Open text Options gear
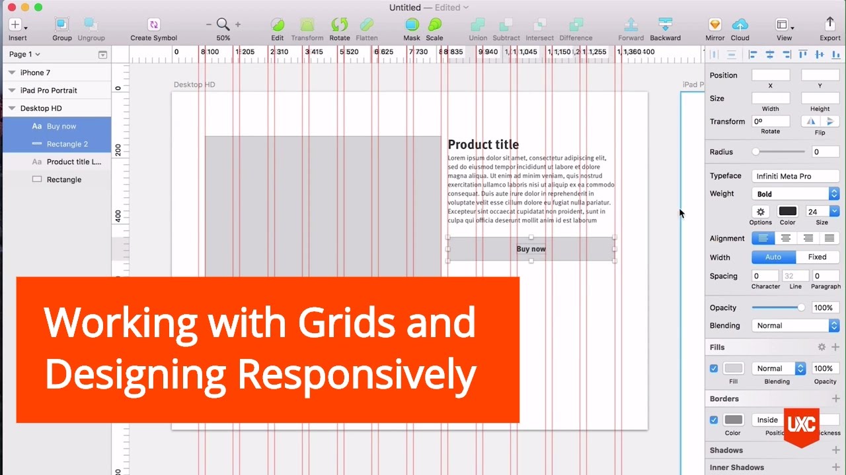The image size is (846, 475). pyautogui.click(x=761, y=212)
